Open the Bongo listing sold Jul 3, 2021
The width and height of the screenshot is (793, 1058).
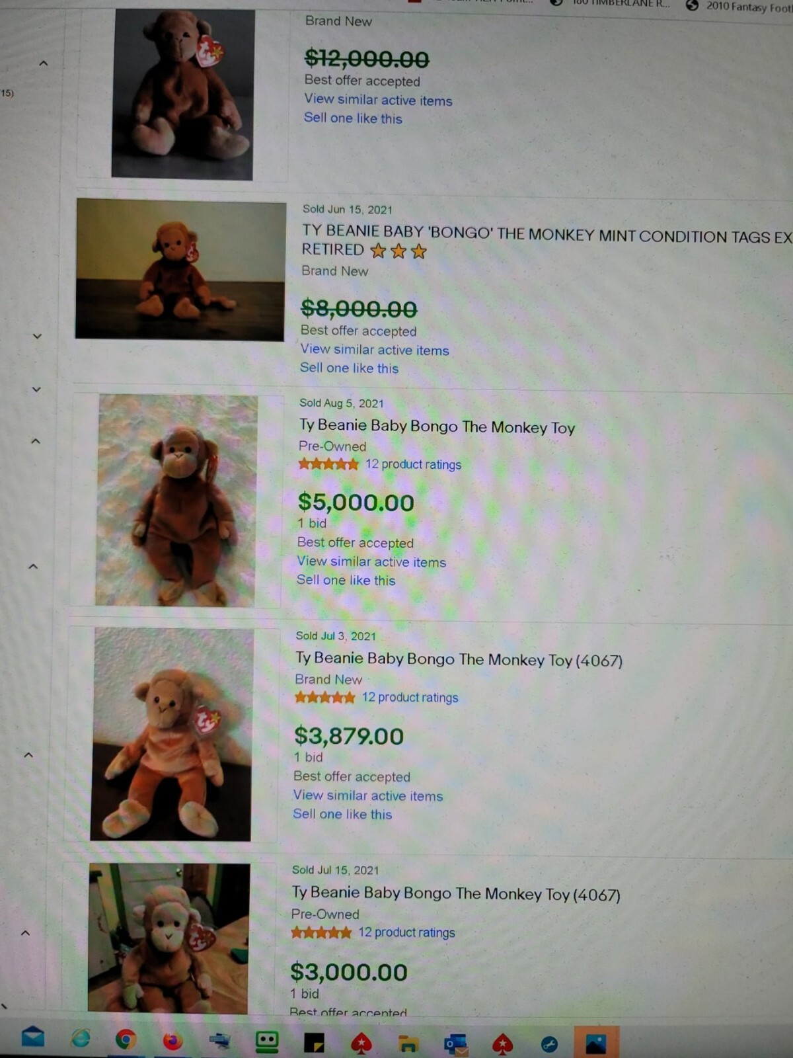pyautogui.click(x=459, y=659)
